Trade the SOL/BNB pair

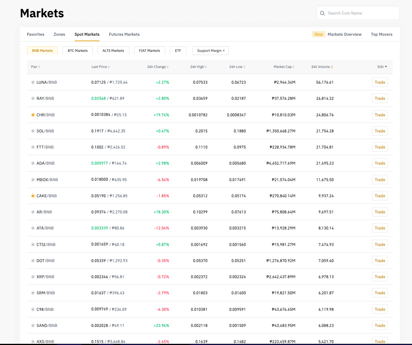pos(380,131)
